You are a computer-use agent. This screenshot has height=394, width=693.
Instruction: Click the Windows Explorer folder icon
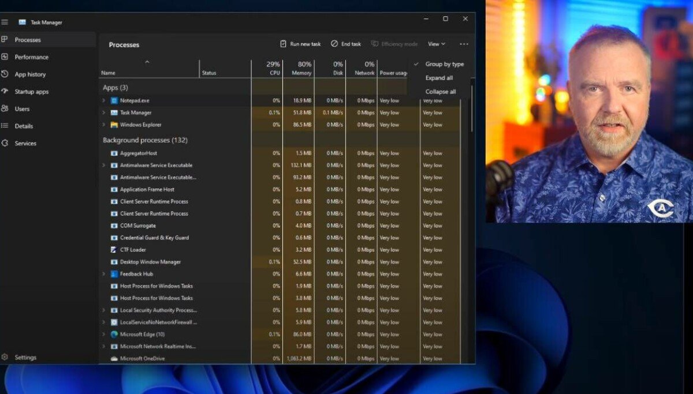114,125
